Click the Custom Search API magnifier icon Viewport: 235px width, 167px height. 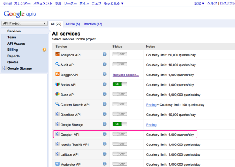point(57,104)
